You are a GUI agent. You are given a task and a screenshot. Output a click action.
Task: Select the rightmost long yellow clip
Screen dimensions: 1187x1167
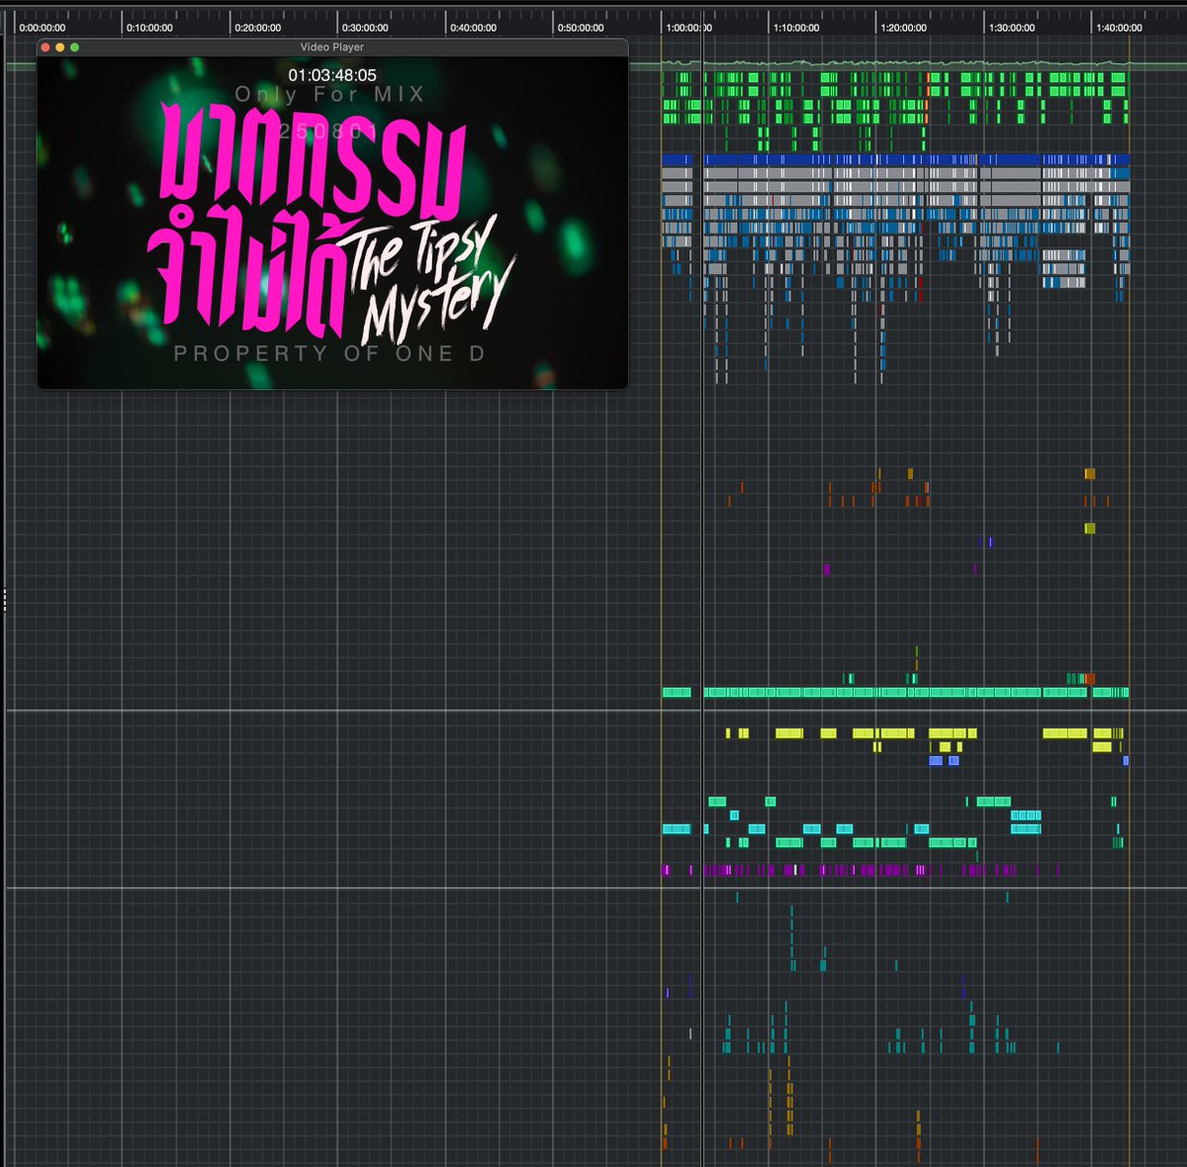[1065, 733]
